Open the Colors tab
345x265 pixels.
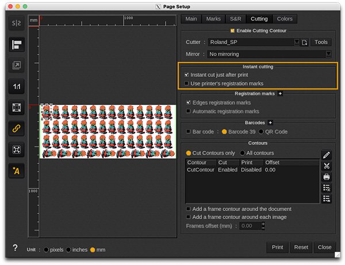(x=285, y=19)
